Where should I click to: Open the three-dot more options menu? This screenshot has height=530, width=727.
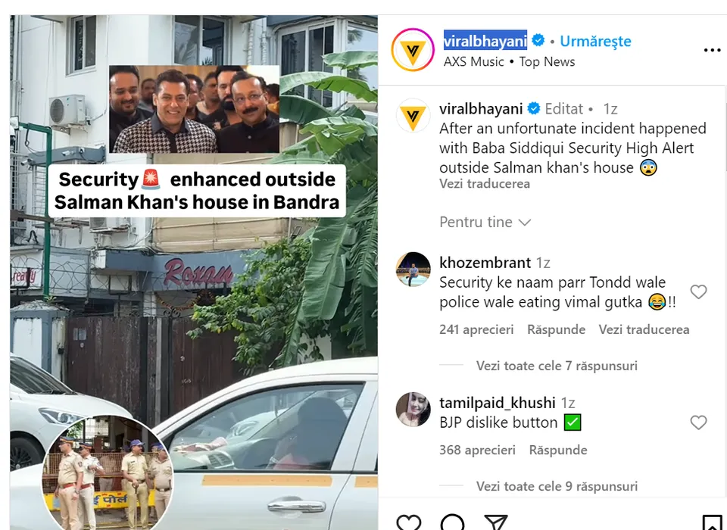coord(712,50)
